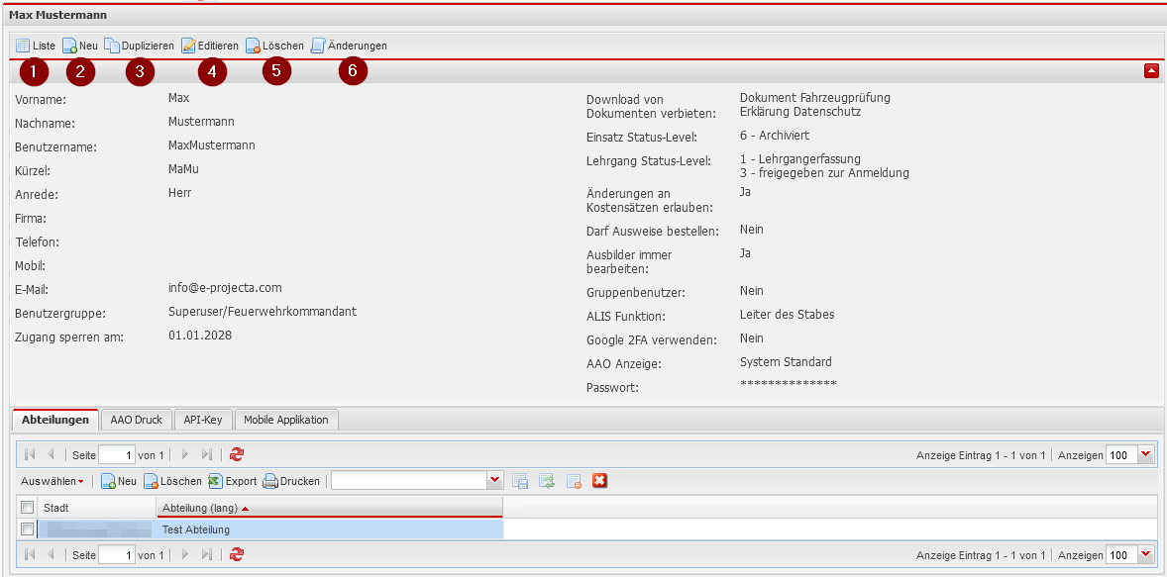Toggle the select-all checkbox in the grid header
Screen dimensions: 1167x577
(28, 507)
